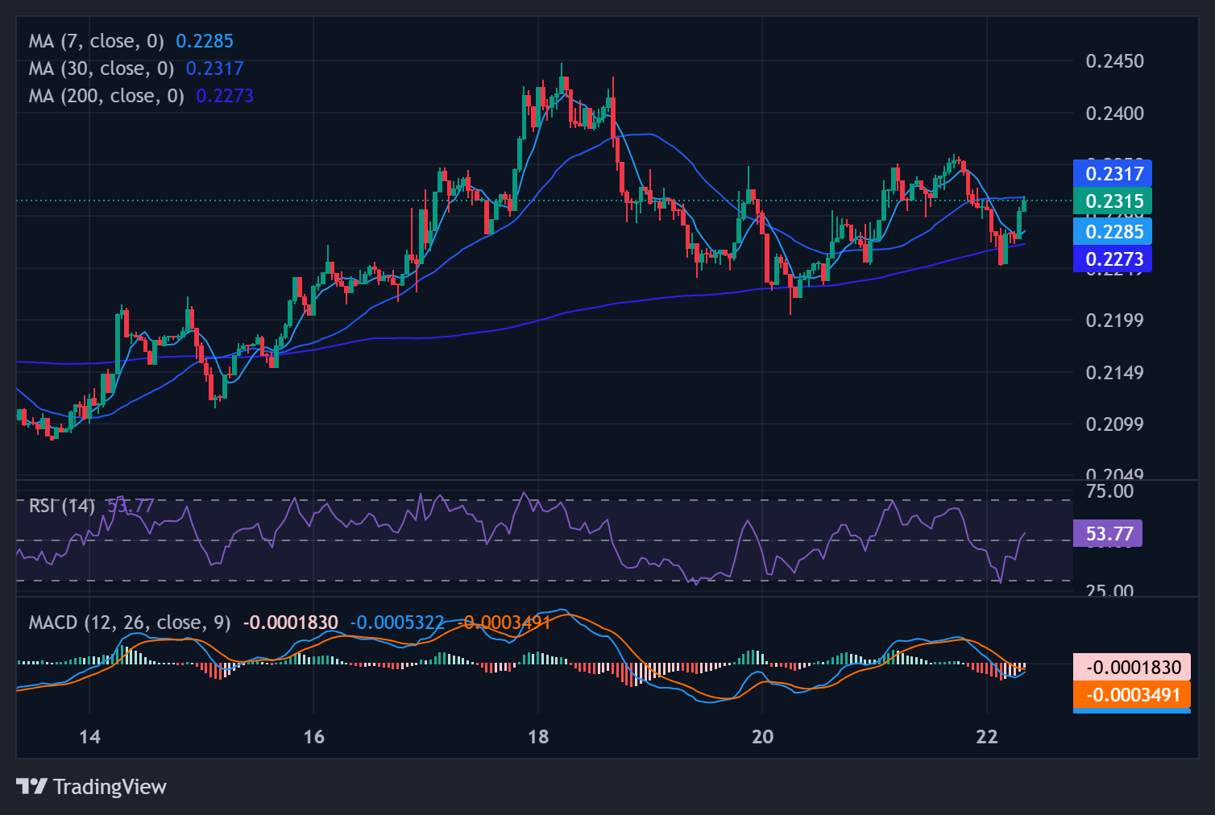Click the 75.00 RSI scale label
This screenshot has height=815, width=1215.
click(1109, 491)
